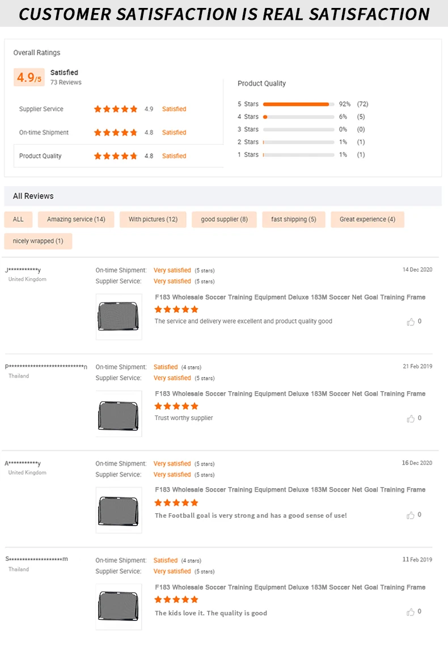The height and width of the screenshot is (646, 448).
Task: Open product thumbnail in first review
Action: point(119,317)
